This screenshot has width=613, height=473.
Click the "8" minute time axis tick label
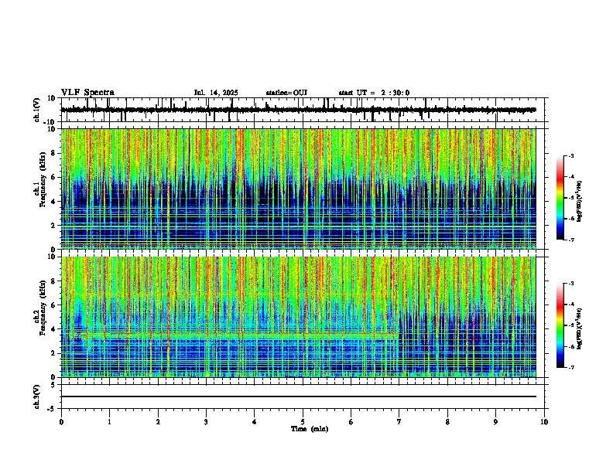point(447,422)
